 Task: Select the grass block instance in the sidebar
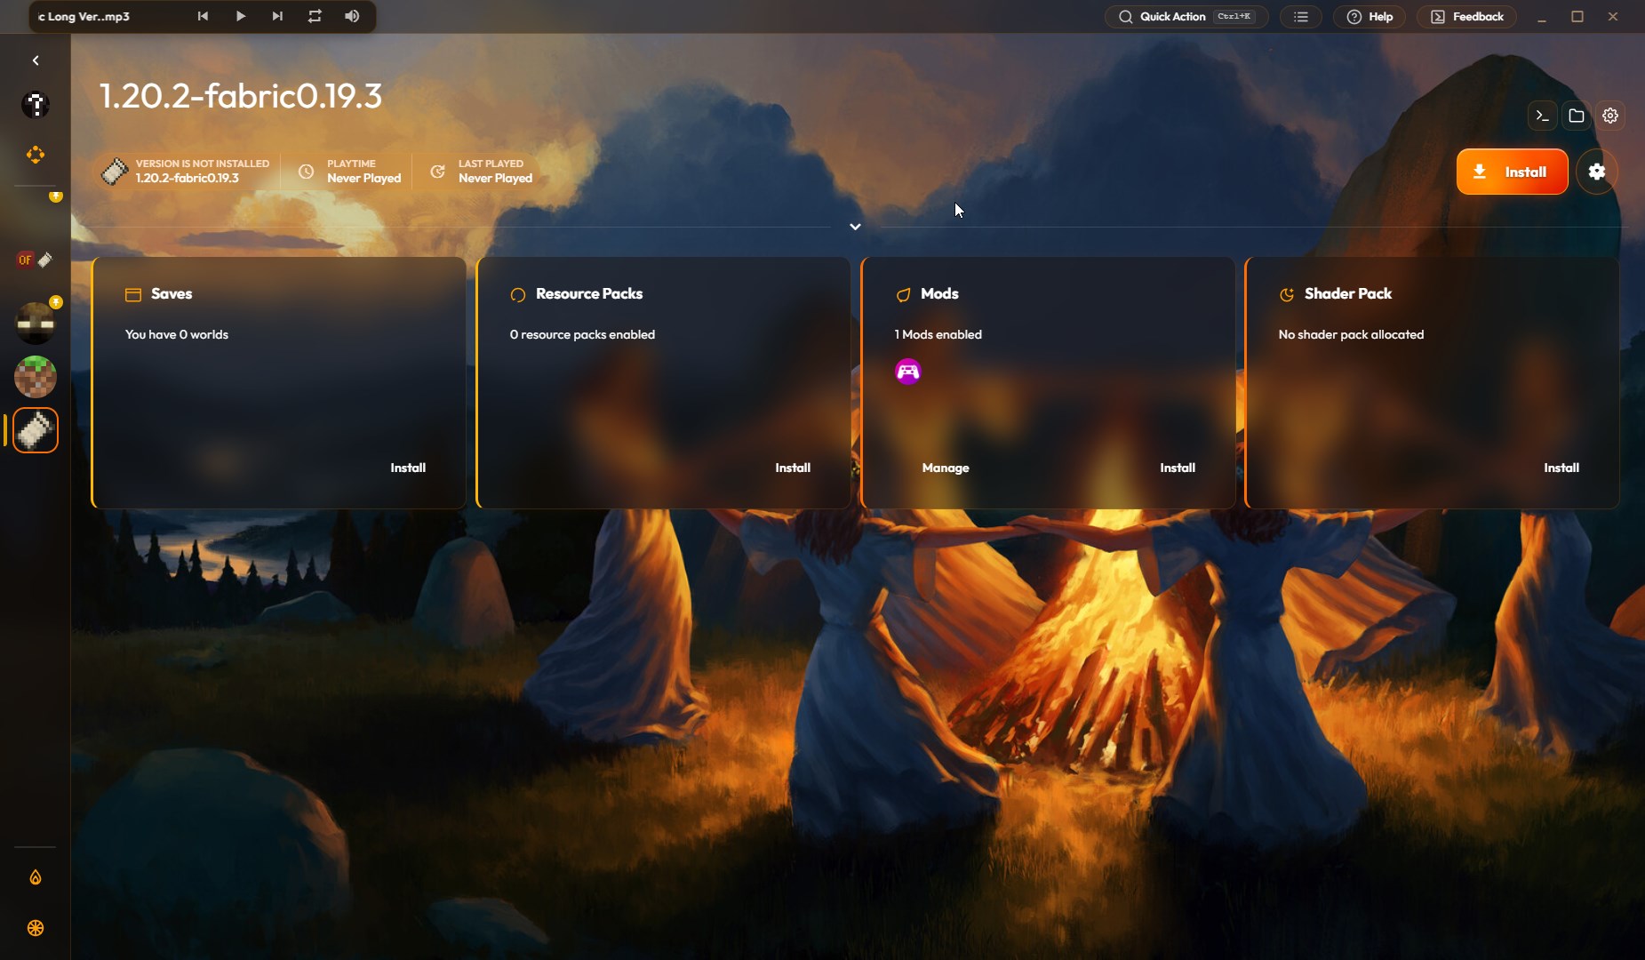pyautogui.click(x=36, y=377)
